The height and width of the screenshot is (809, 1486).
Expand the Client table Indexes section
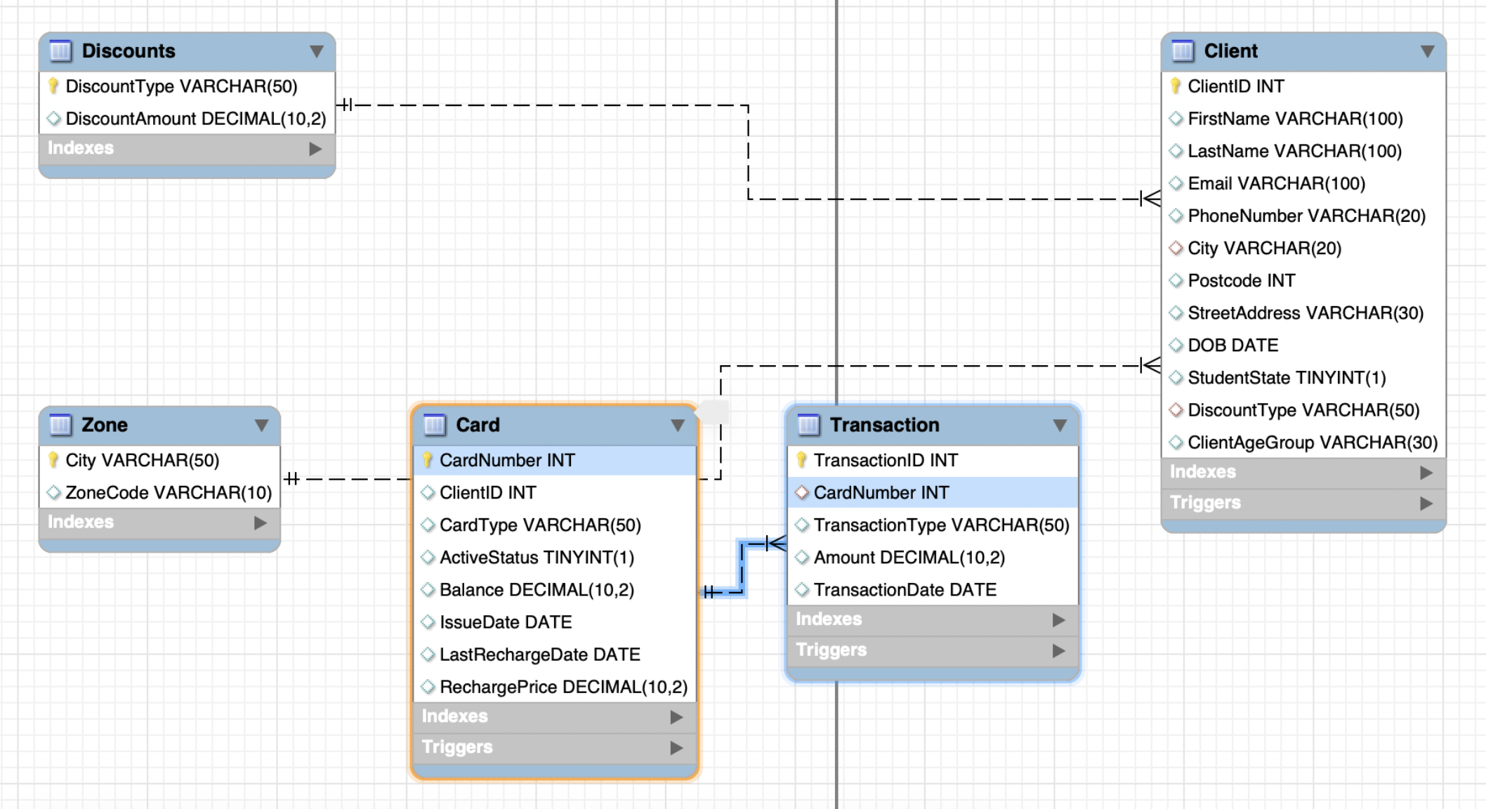pyautogui.click(x=1426, y=473)
